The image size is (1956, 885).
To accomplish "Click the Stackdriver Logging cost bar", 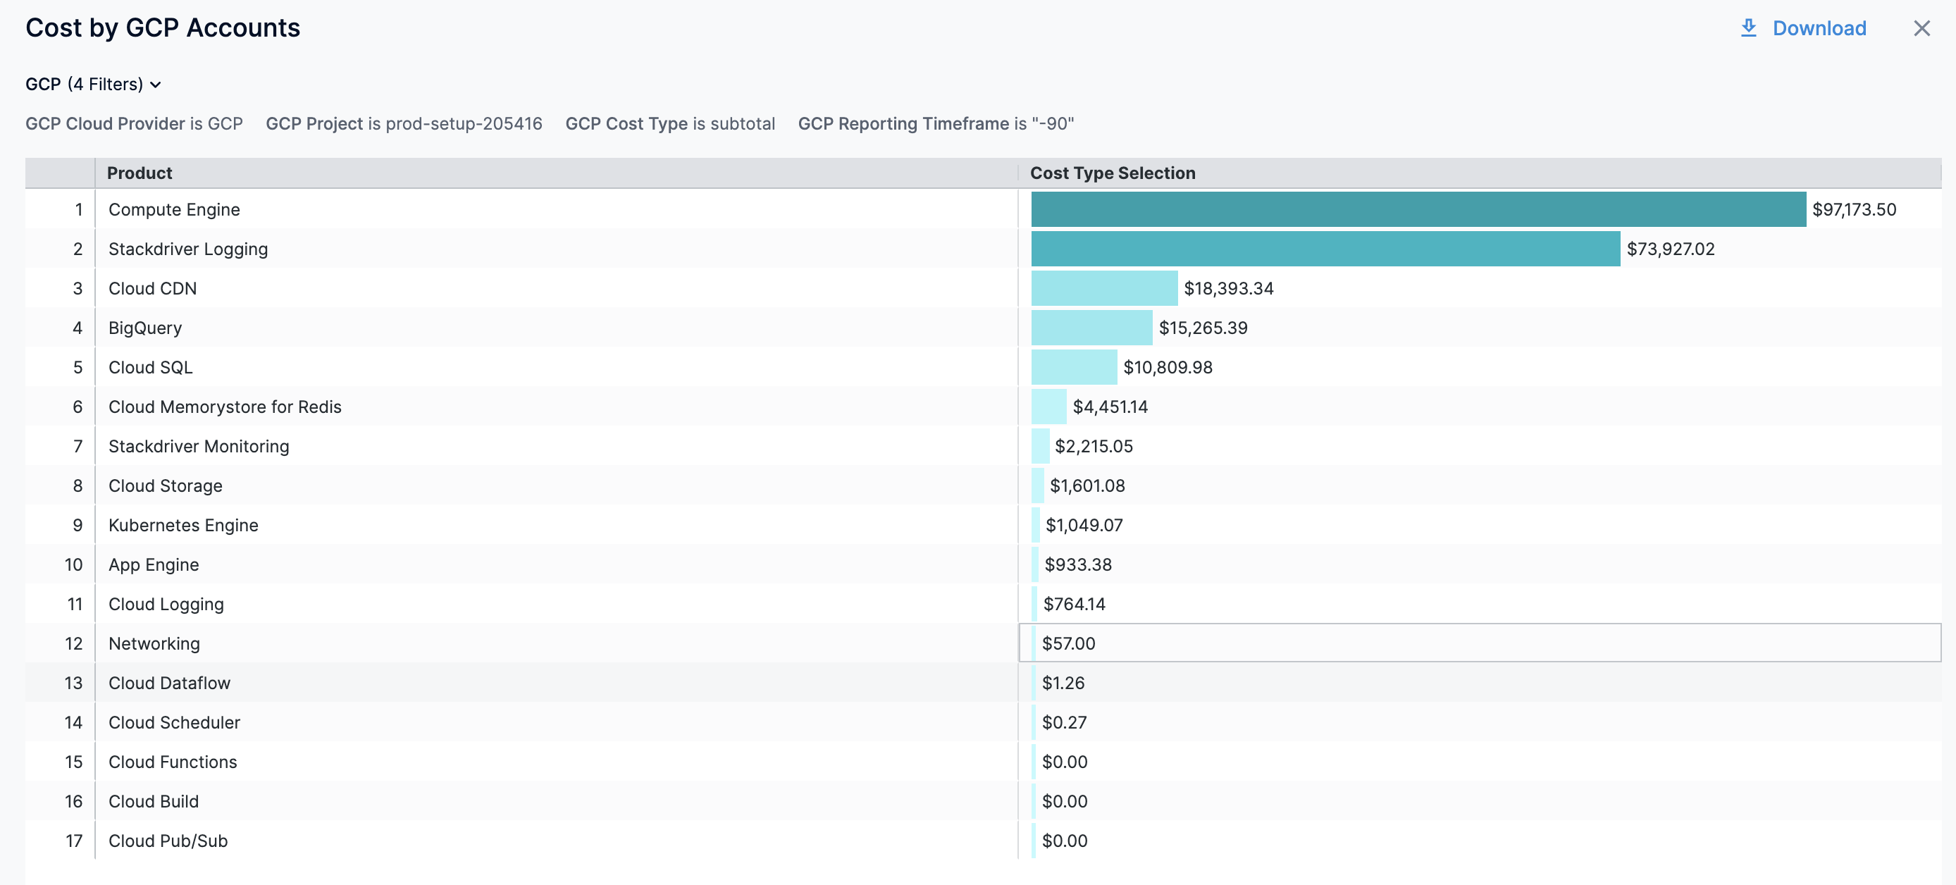I will 1324,249.
